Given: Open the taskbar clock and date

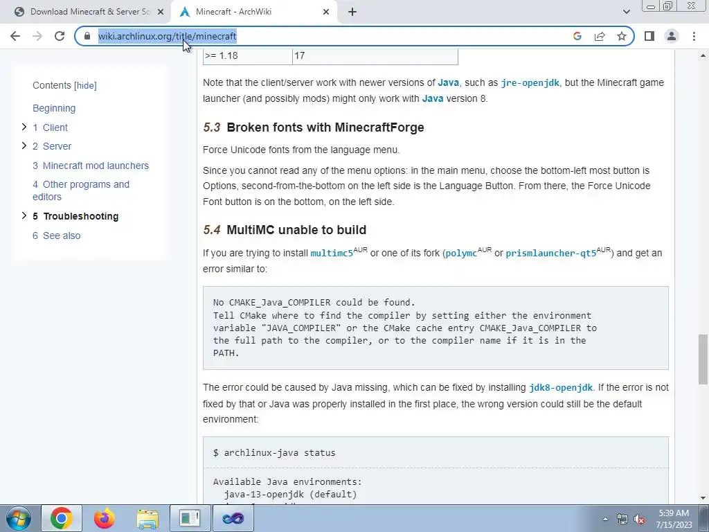Looking at the screenshot, I should click(x=674, y=519).
